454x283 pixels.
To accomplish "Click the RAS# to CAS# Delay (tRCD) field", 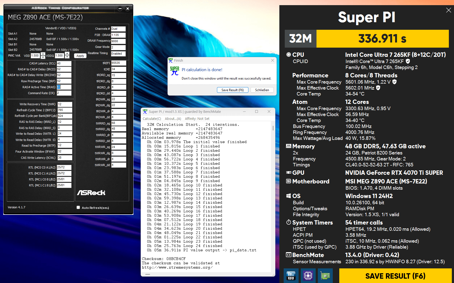I will coord(64,69).
